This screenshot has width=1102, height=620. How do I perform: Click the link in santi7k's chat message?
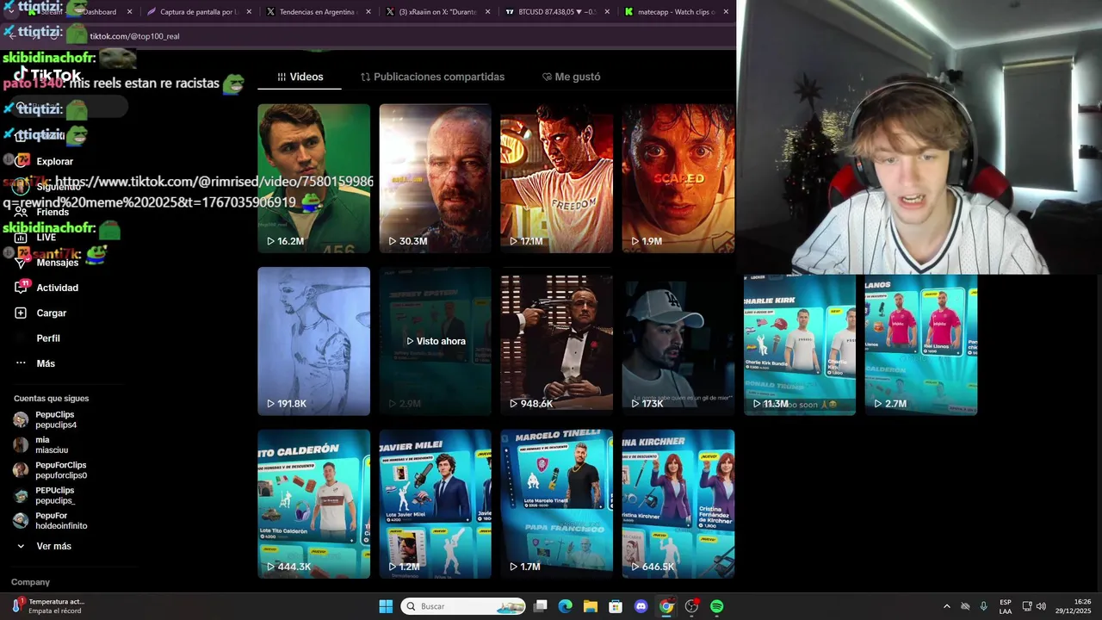[188, 192]
